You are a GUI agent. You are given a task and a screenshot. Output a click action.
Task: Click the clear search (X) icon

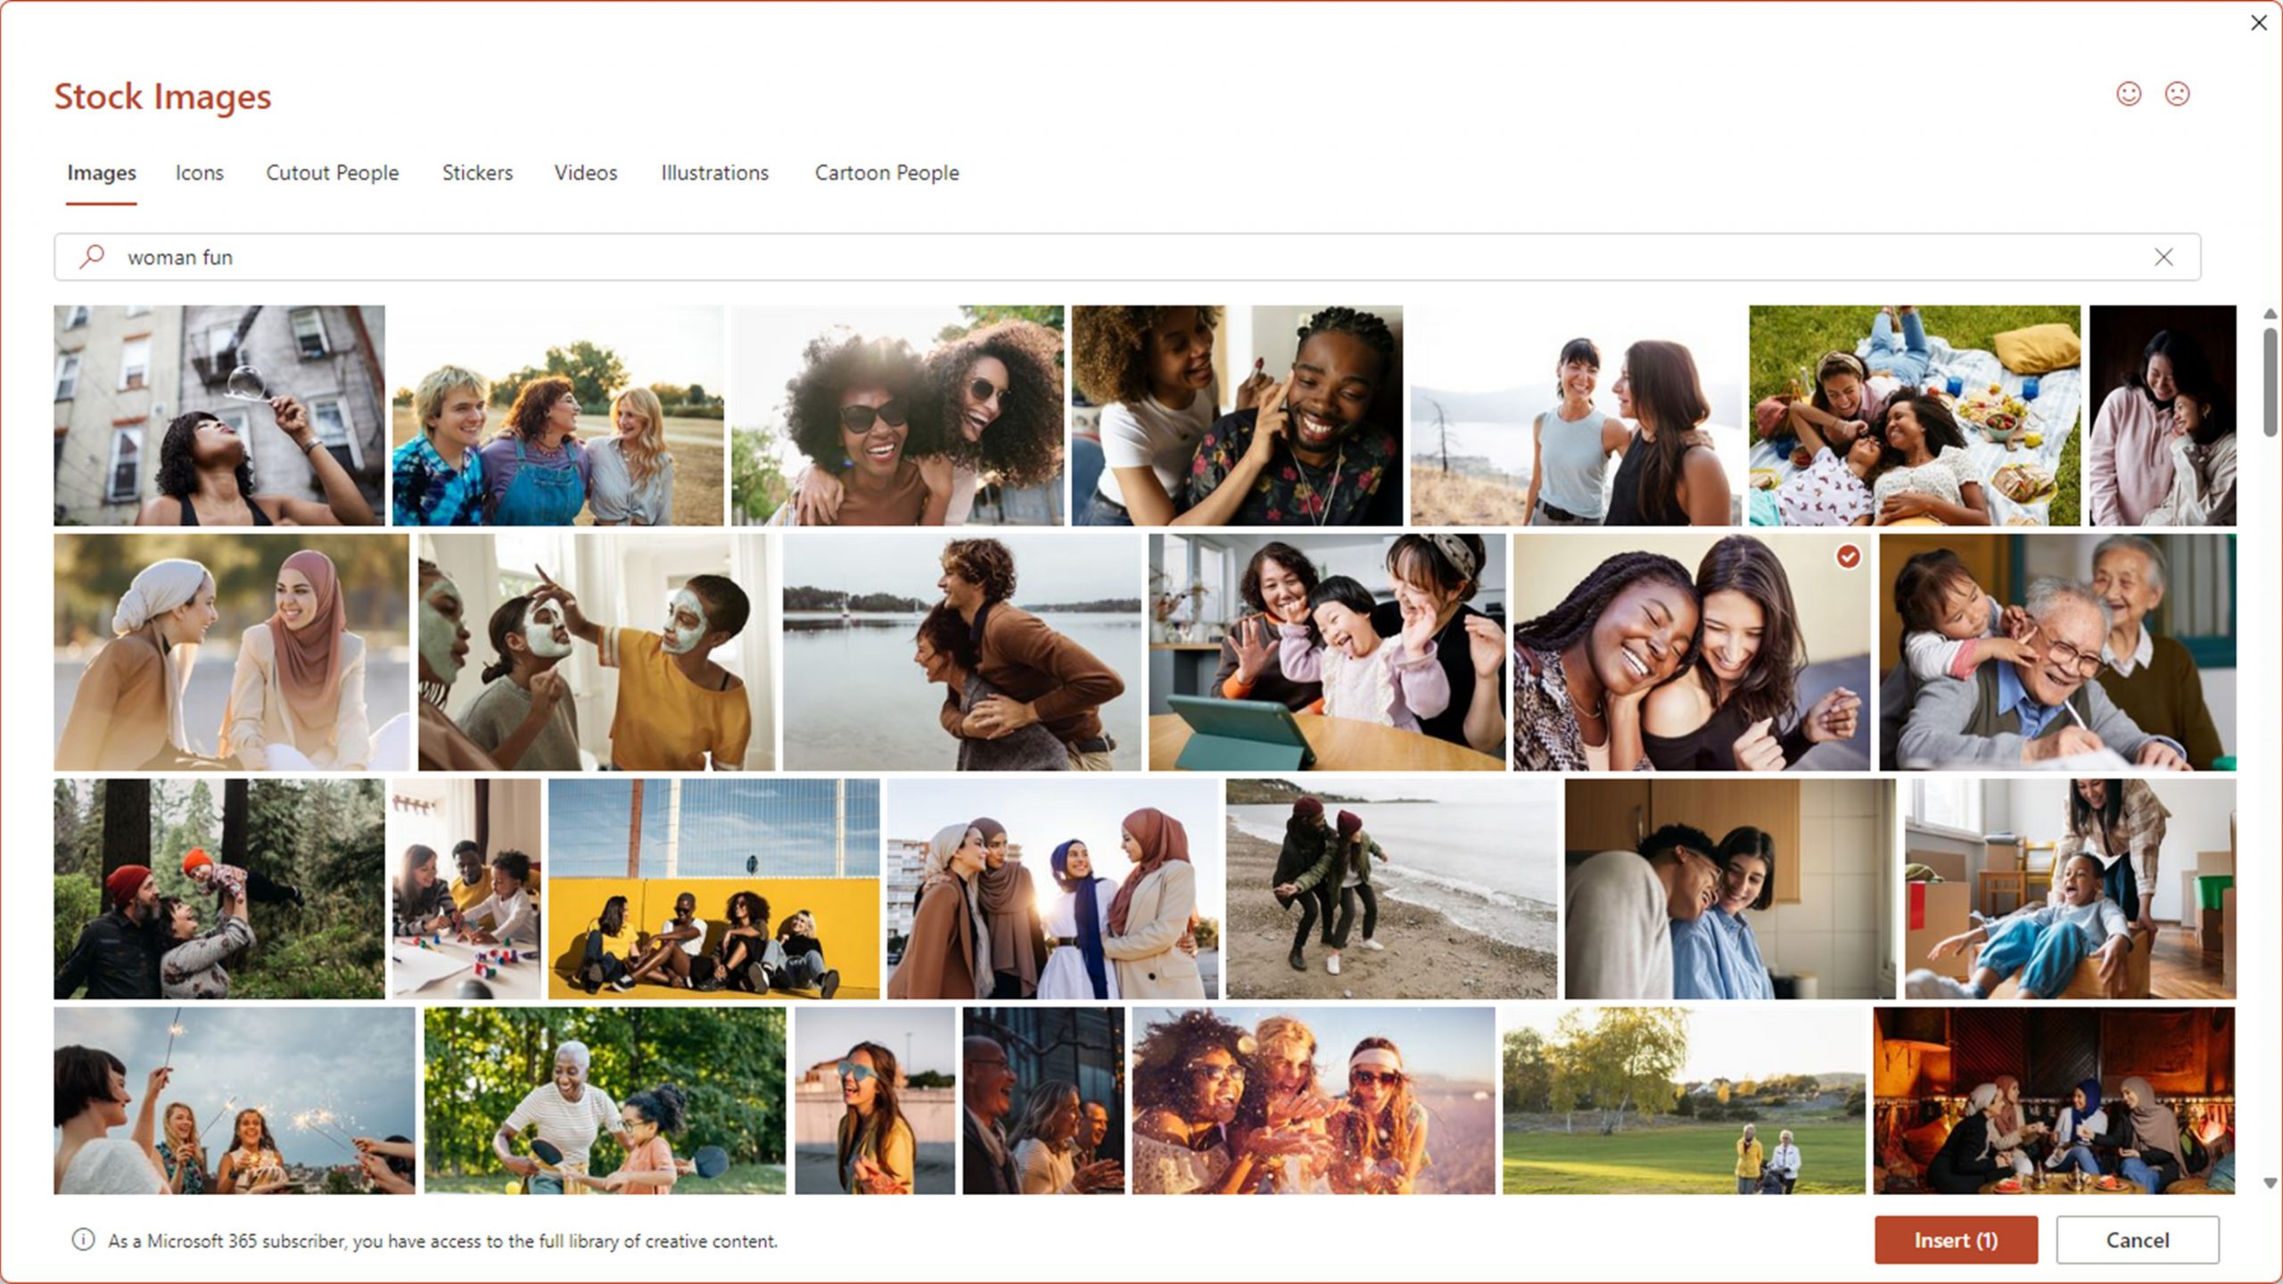click(x=2163, y=256)
